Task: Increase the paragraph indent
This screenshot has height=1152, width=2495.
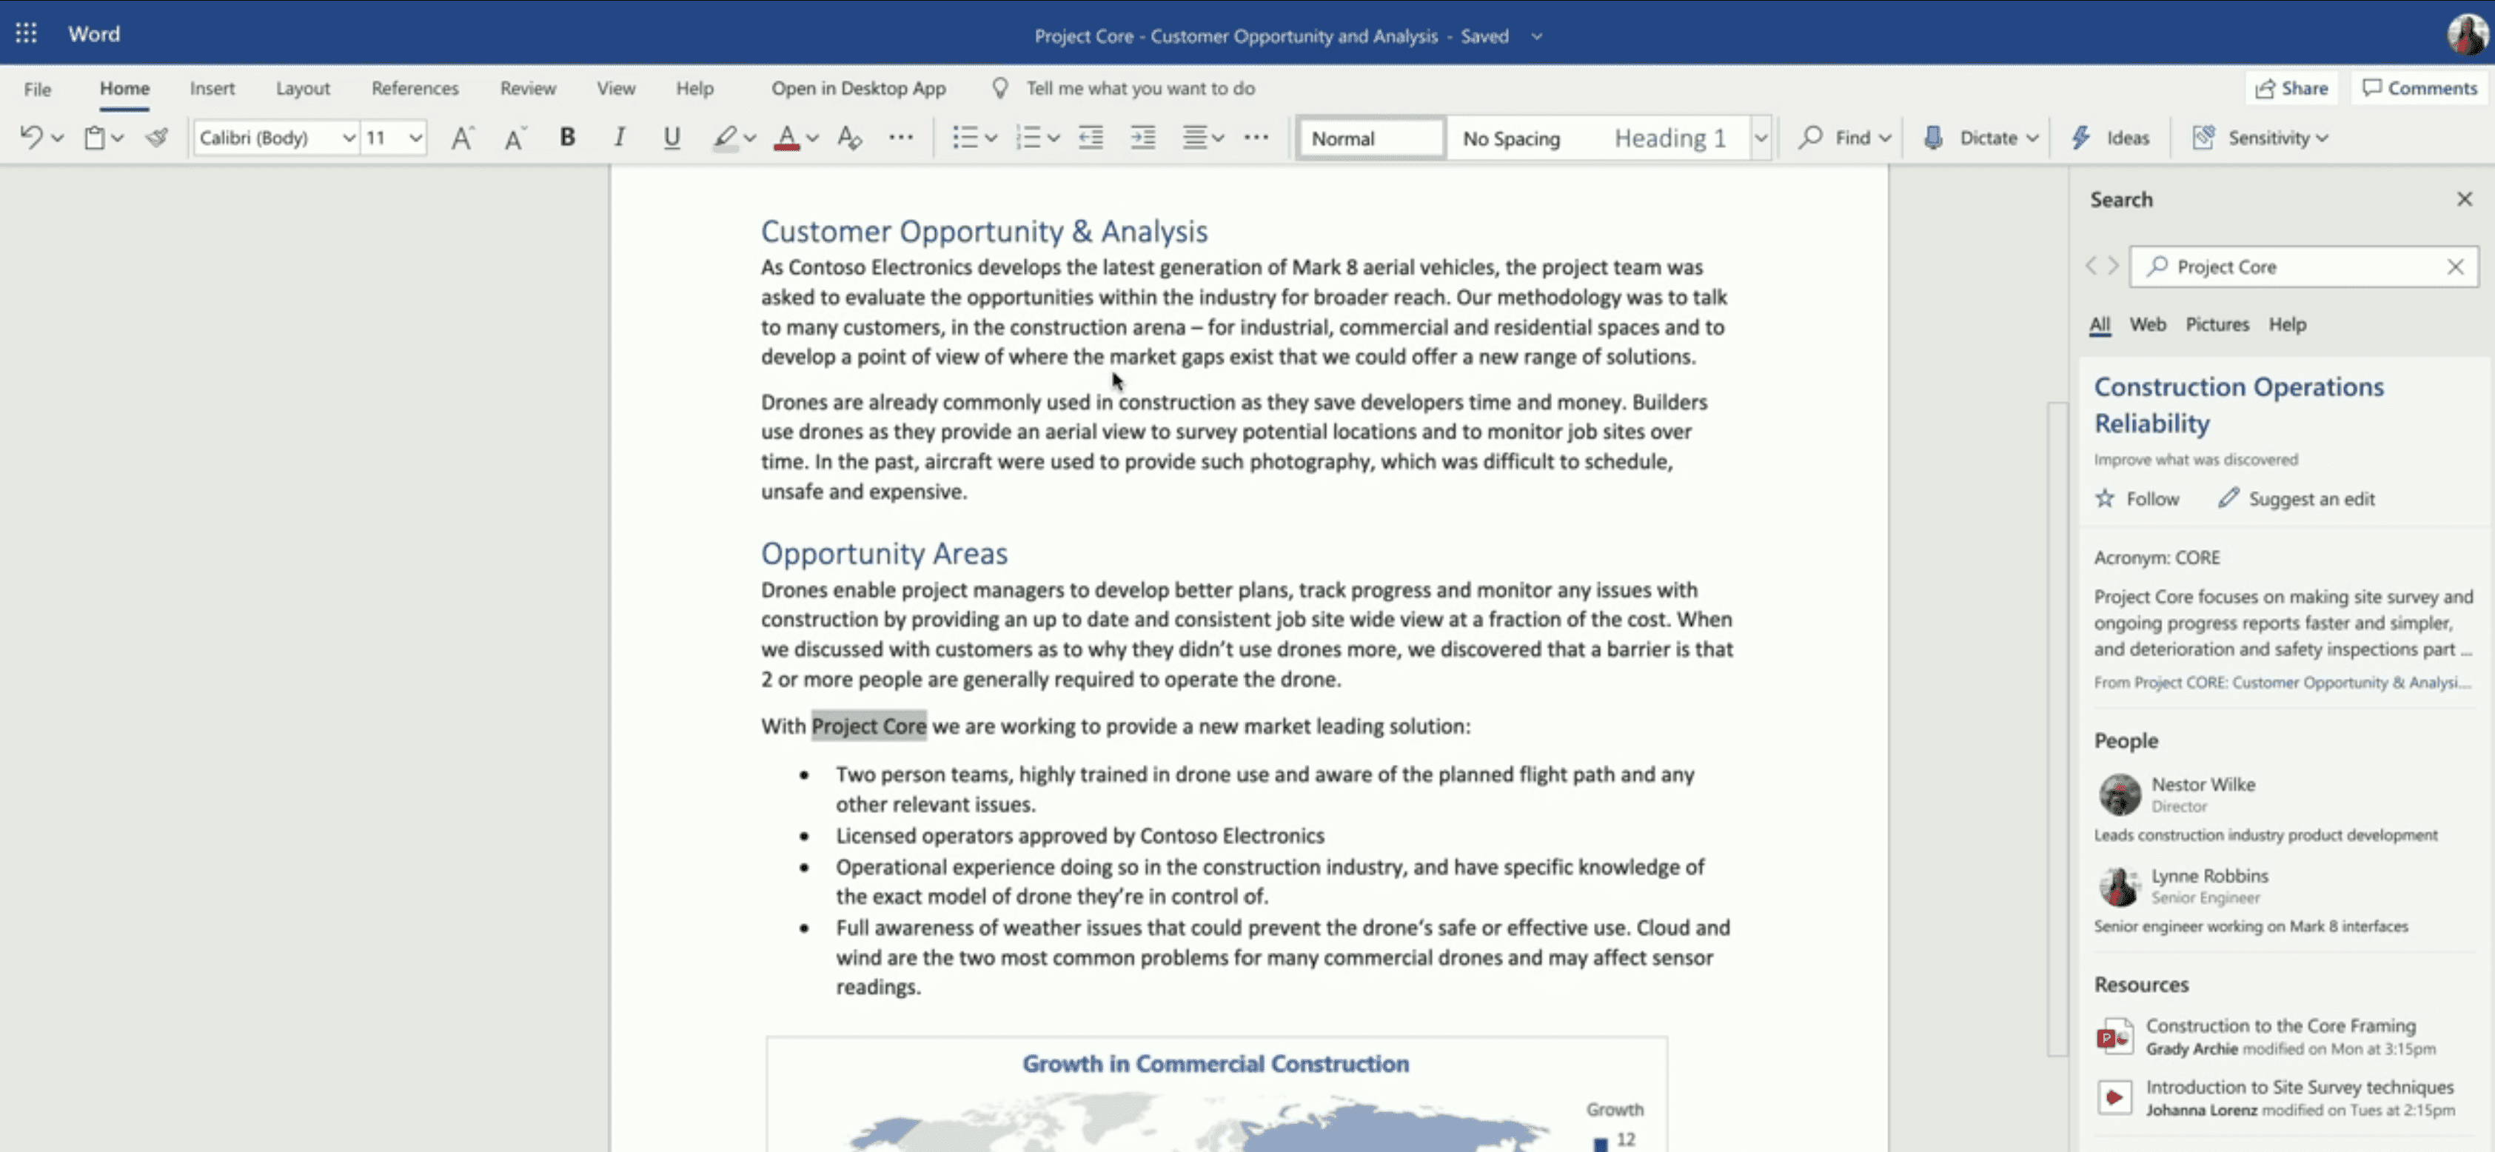Action: (1143, 138)
